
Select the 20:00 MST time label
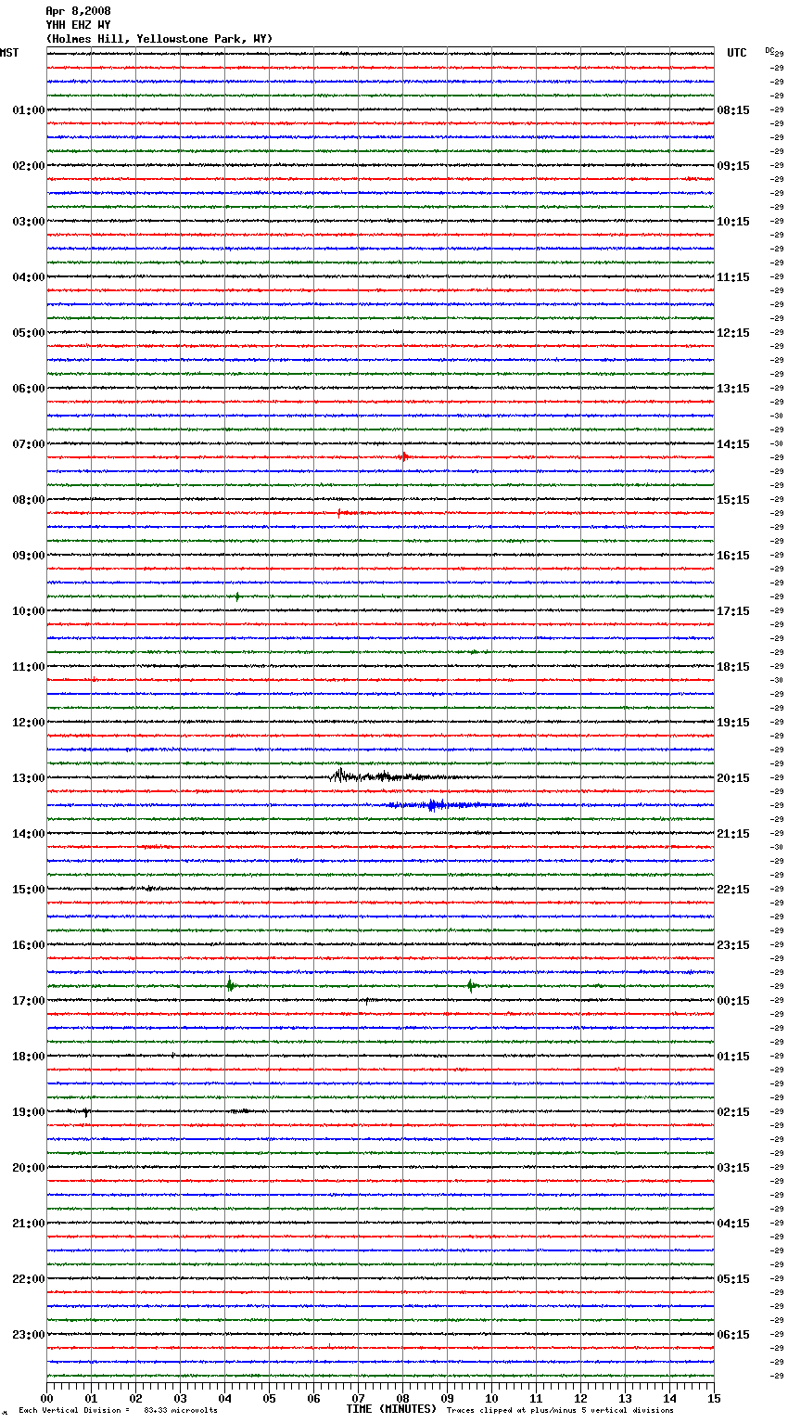coord(29,1168)
